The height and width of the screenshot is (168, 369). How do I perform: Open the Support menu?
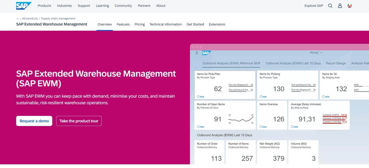point(84,6)
